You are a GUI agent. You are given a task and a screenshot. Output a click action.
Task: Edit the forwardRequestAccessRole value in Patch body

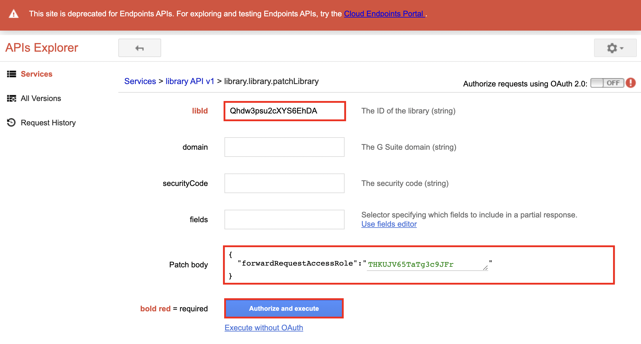pyautogui.click(x=410, y=264)
